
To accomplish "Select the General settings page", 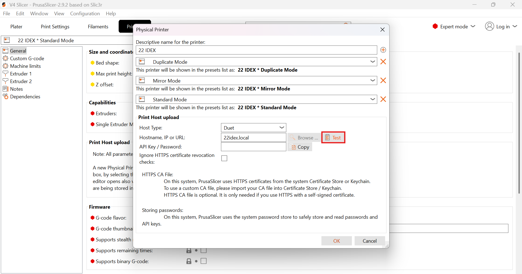I will (18, 51).
